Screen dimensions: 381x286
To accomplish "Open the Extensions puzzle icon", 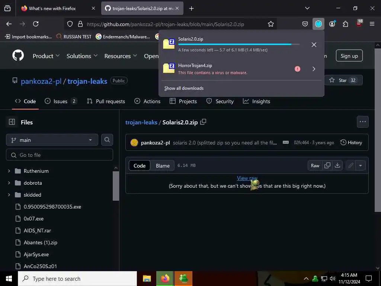I will coord(345,24).
